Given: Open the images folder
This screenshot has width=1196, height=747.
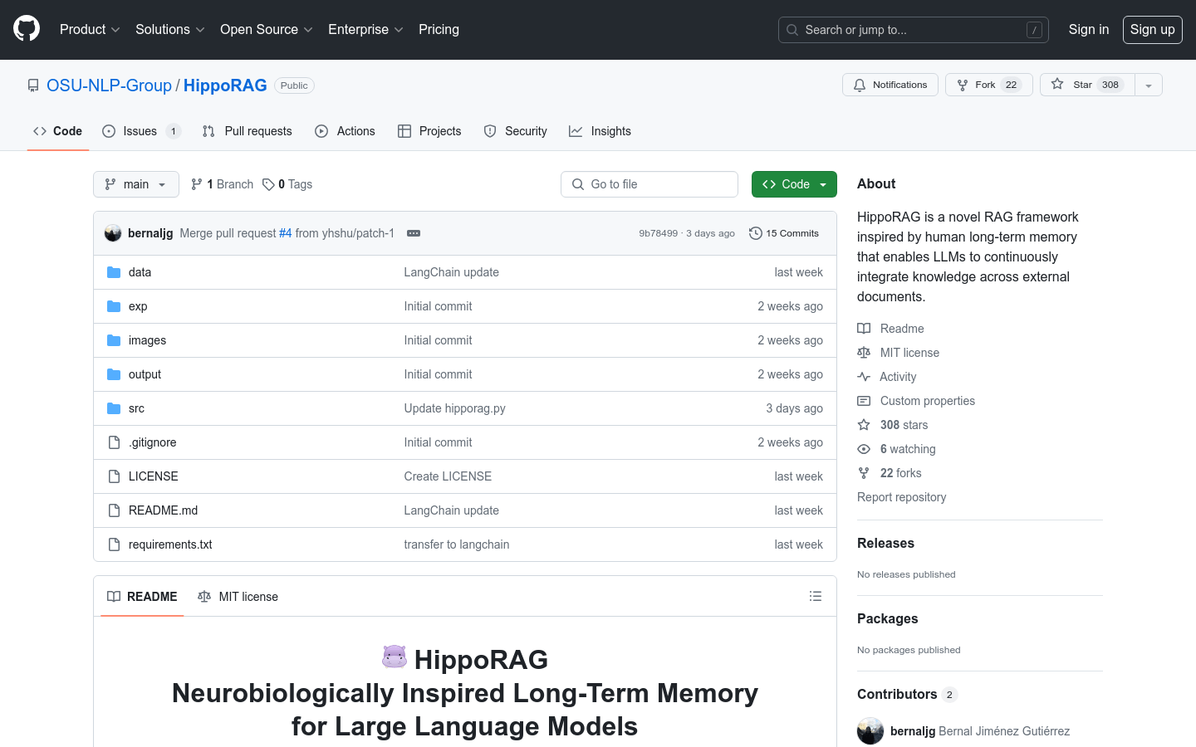Looking at the screenshot, I should pyautogui.click(x=147, y=340).
